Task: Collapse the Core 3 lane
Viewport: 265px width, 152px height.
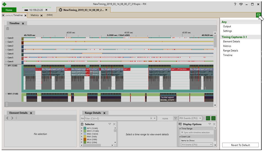Action: coord(6,50)
